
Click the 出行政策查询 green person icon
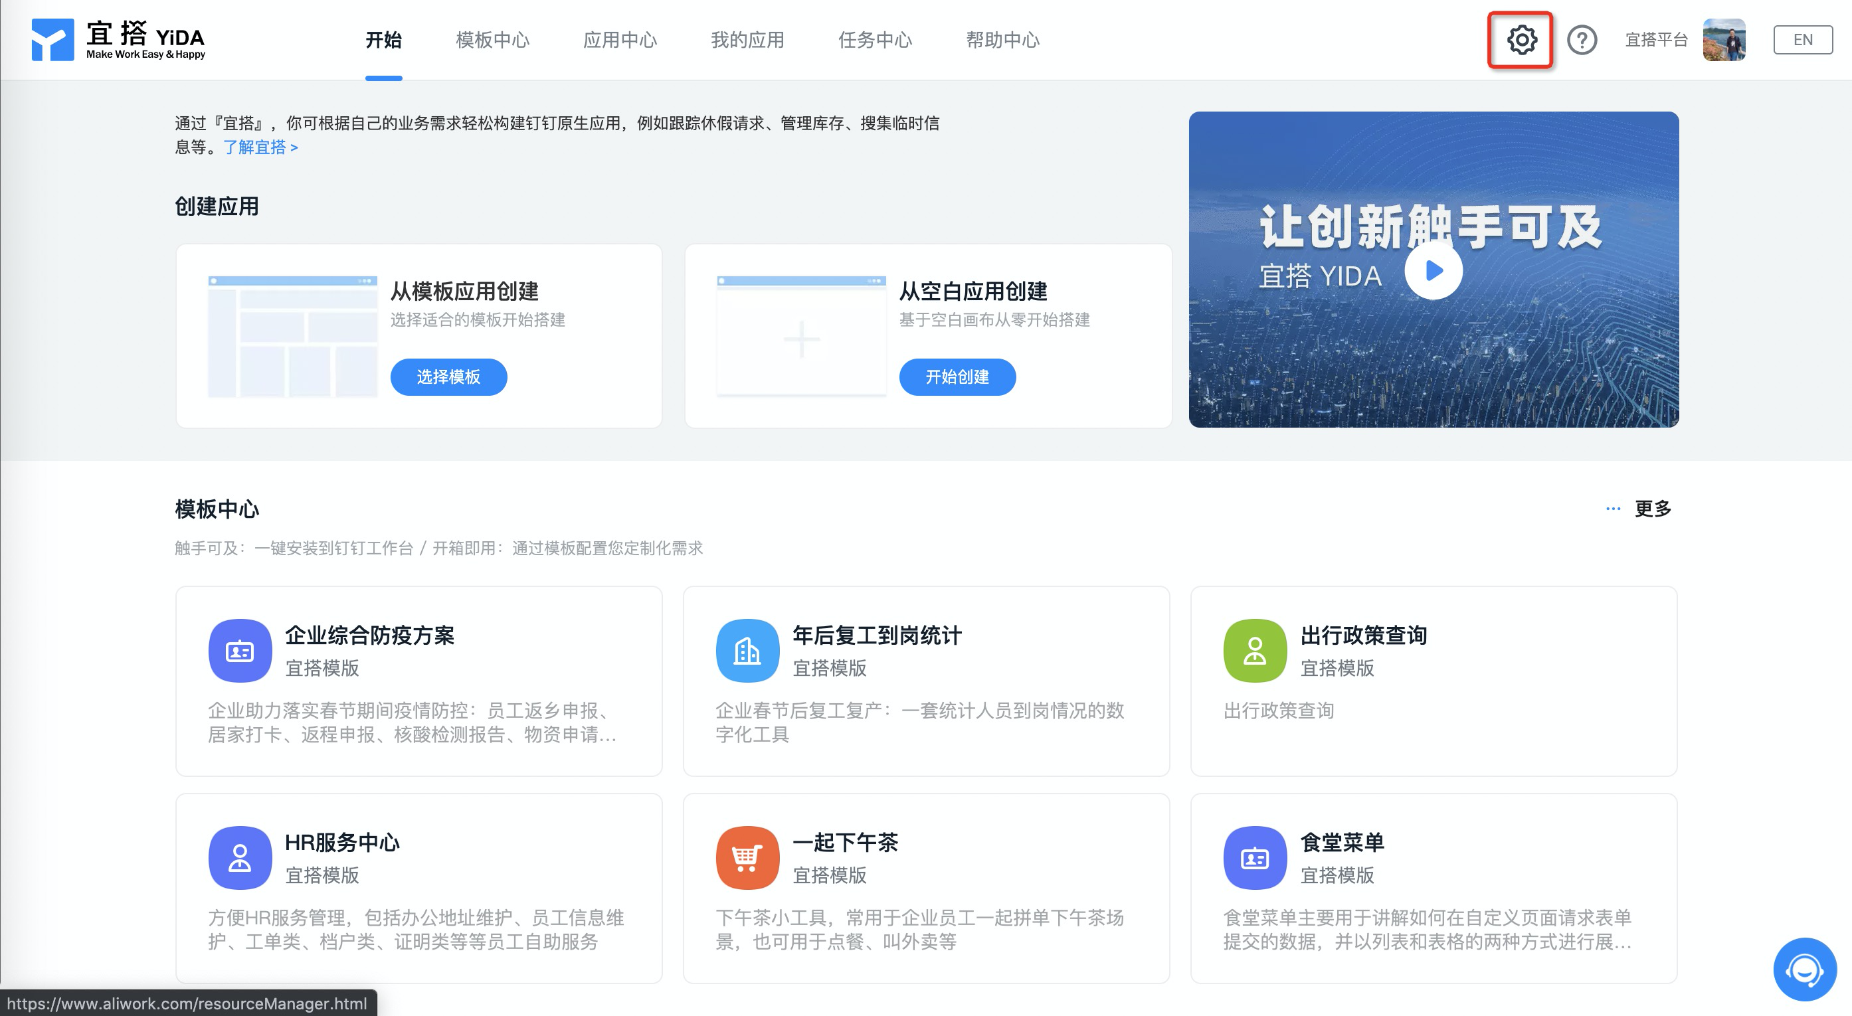pyautogui.click(x=1255, y=650)
